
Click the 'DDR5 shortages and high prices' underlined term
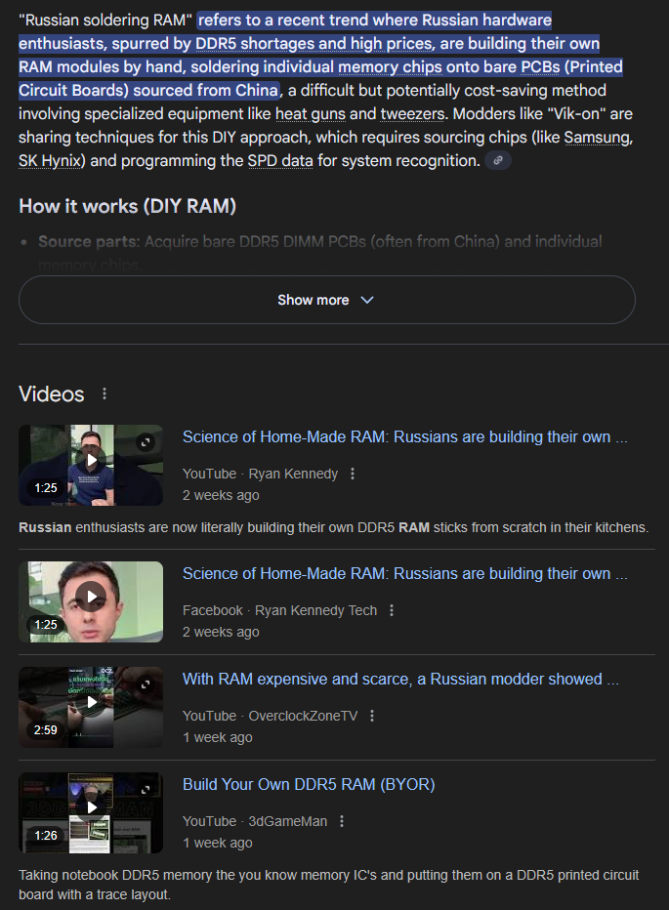point(314,44)
